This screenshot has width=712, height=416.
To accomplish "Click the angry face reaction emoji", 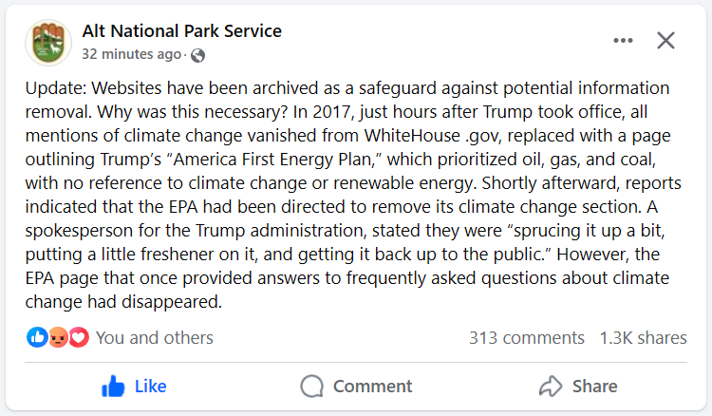I will pos(58,337).
